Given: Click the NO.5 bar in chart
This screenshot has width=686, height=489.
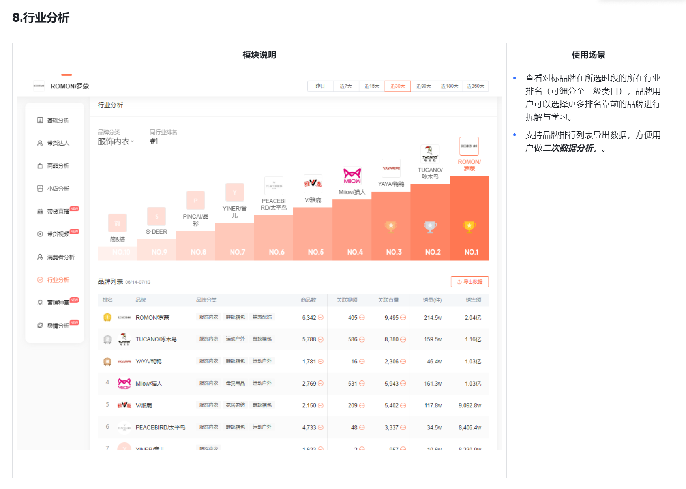Looking at the screenshot, I should click(313, 234).
